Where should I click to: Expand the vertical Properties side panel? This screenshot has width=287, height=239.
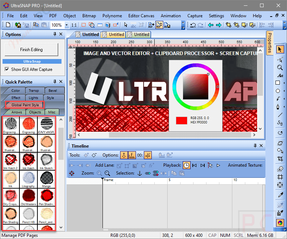[270, 43]
